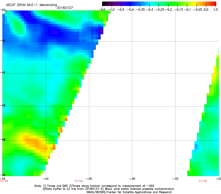Click the latitude label -44
221x194 pixels.
coord(3,73)
